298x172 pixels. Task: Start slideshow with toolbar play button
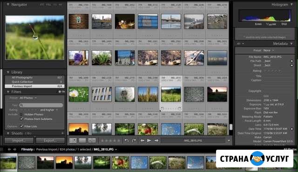pos(149,140)
